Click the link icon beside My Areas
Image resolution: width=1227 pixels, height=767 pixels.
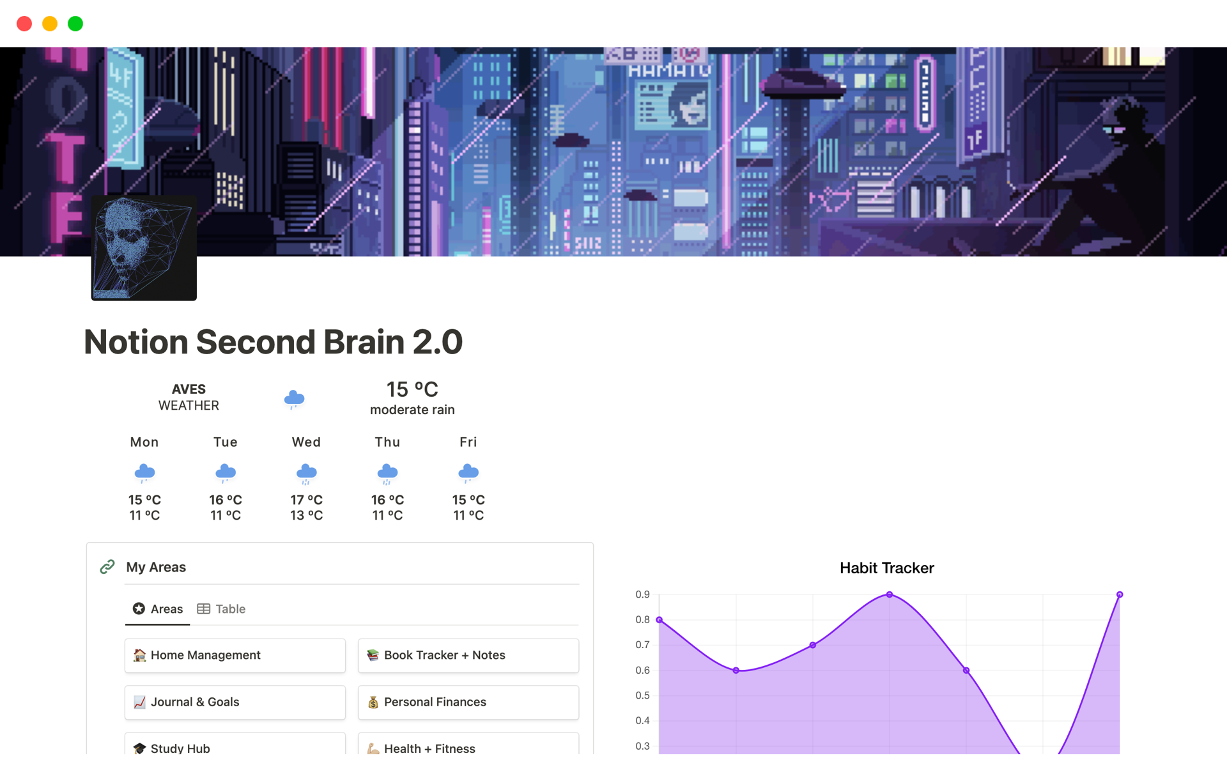tap(107, 567)
